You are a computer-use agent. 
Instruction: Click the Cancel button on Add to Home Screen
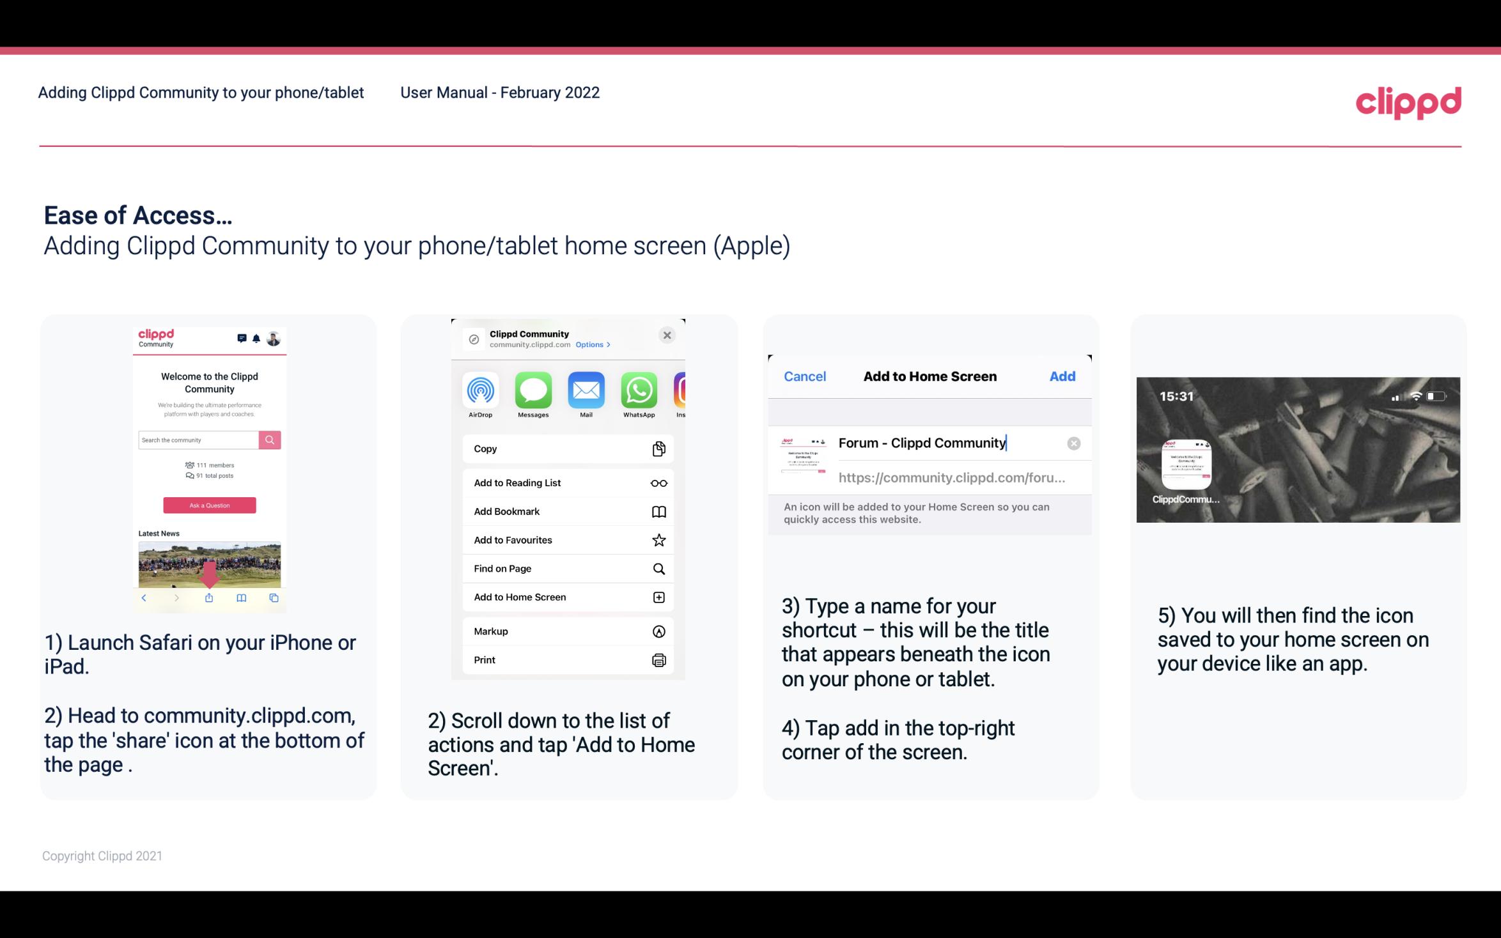(805, 376)
